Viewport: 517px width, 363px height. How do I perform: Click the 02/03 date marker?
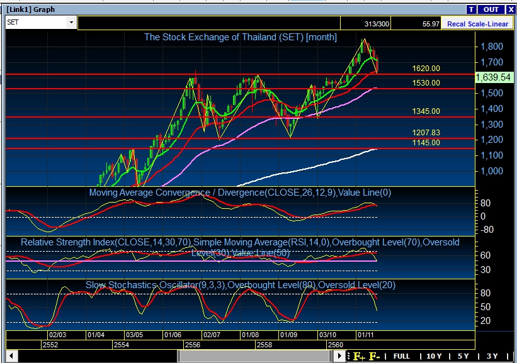pos(57,335)
